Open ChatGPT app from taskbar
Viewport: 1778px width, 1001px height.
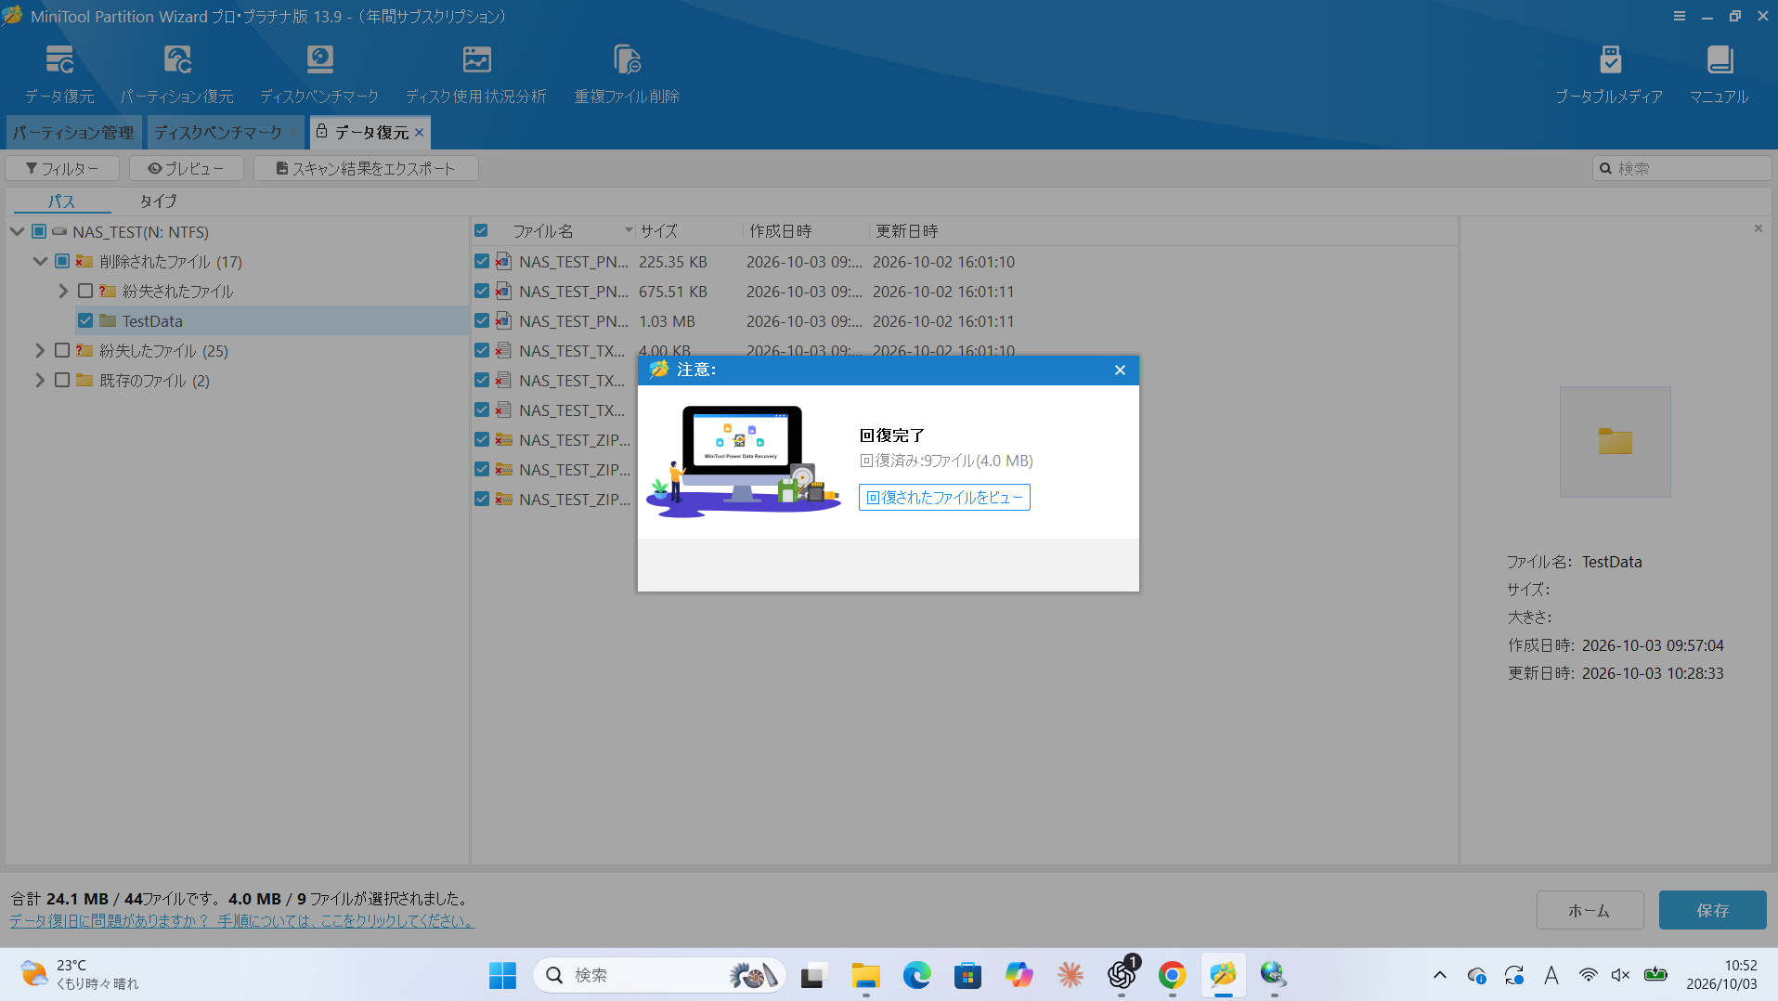tap(1121, 975)
